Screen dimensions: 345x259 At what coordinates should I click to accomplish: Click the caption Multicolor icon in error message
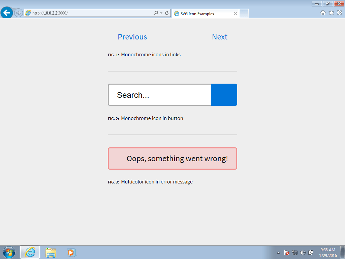[157, 182]
